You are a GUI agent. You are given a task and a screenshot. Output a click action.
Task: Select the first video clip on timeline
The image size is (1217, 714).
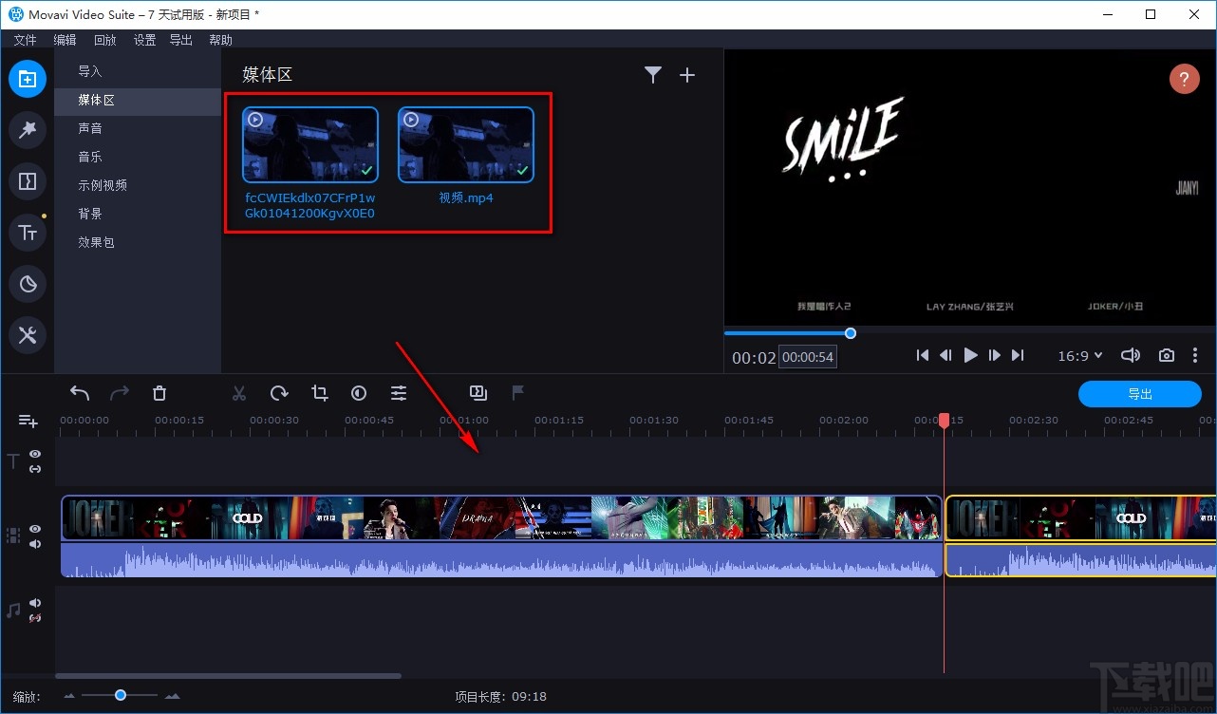(502, 518)
